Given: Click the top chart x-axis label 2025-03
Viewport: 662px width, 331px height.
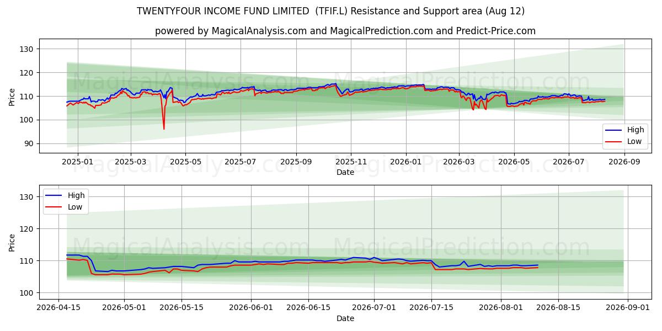Looking at the screenshot, I should pos(131,162).
